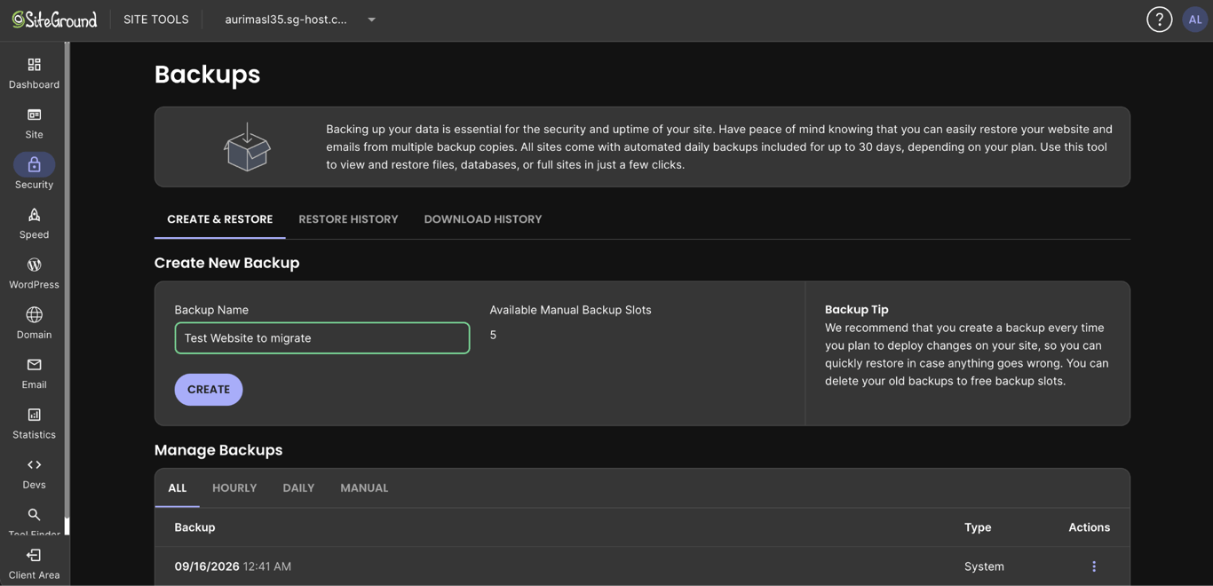Viewport: 1213px width, 586px height.
Task: Expand the site selector dropdown arrow
Action: (x=372, y=20)
